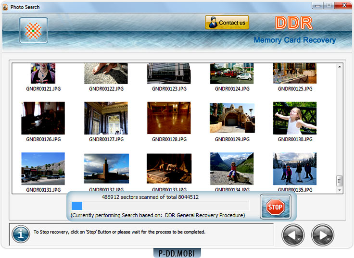The image size is (354, 258).
Task: Select the dark room photo GNDR00126.JPG
Action: tap(43, 118)
